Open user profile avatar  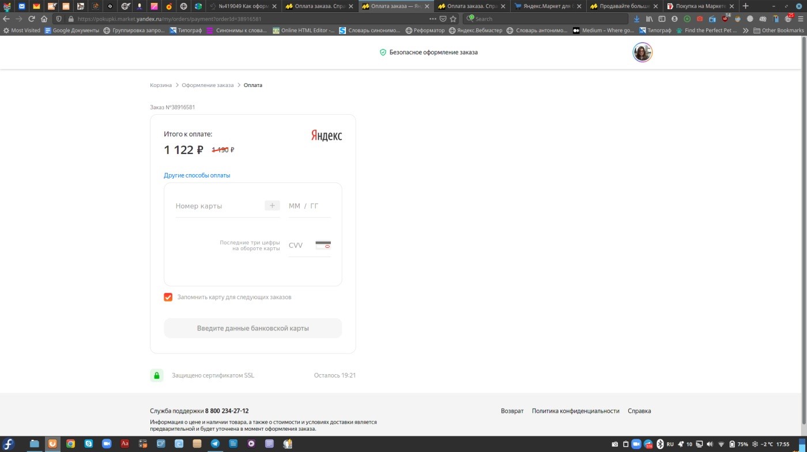pos(642,52)
